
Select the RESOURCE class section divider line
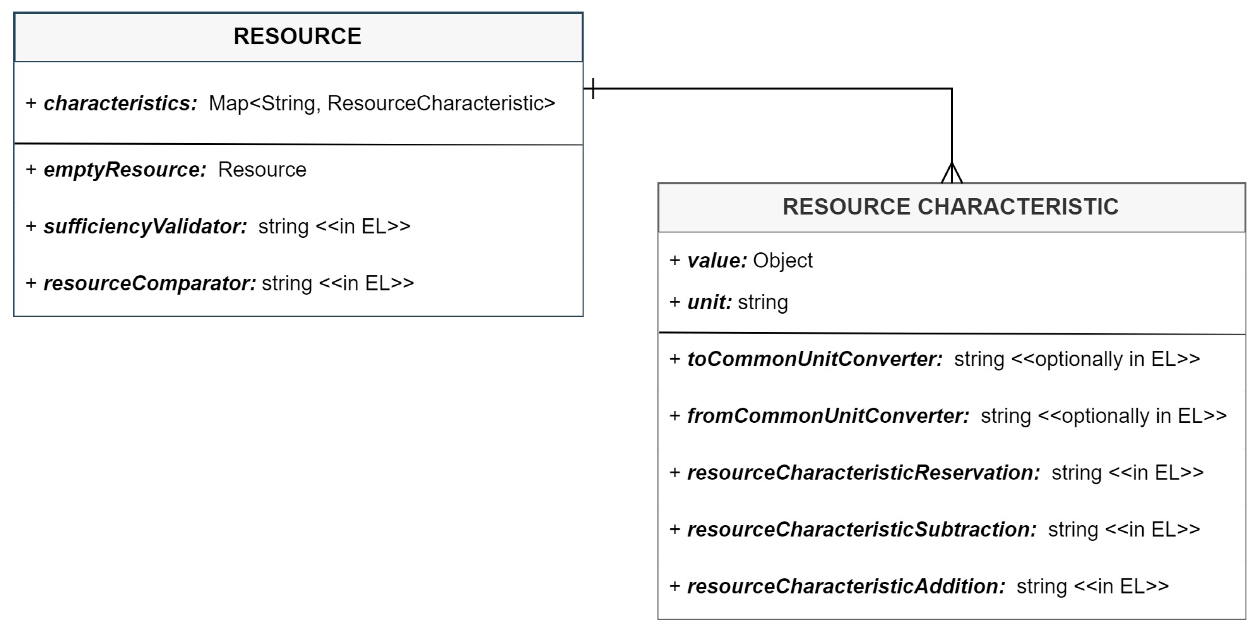[x=298, y=144]
